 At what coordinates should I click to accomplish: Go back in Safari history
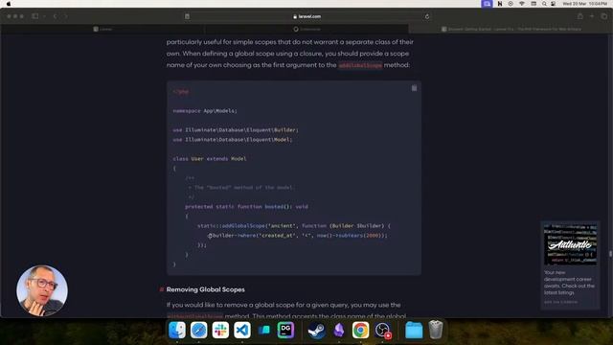[x=55, y=16]
